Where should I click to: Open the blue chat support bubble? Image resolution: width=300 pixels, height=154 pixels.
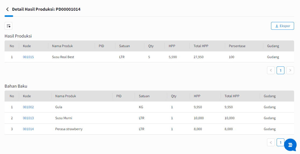coord(290,145)
